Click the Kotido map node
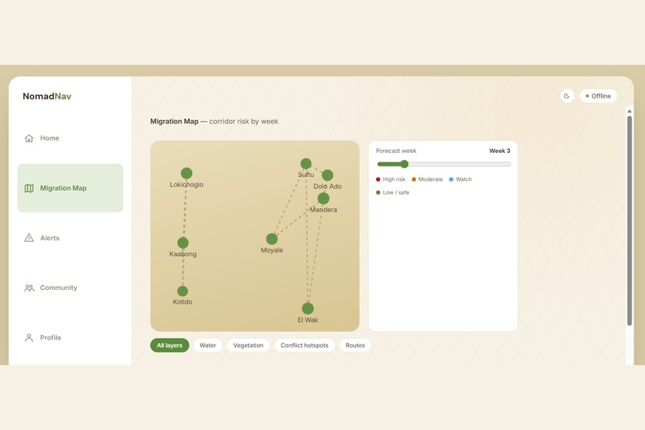Viewport: 645px width, 430px height. pos(182,291)
